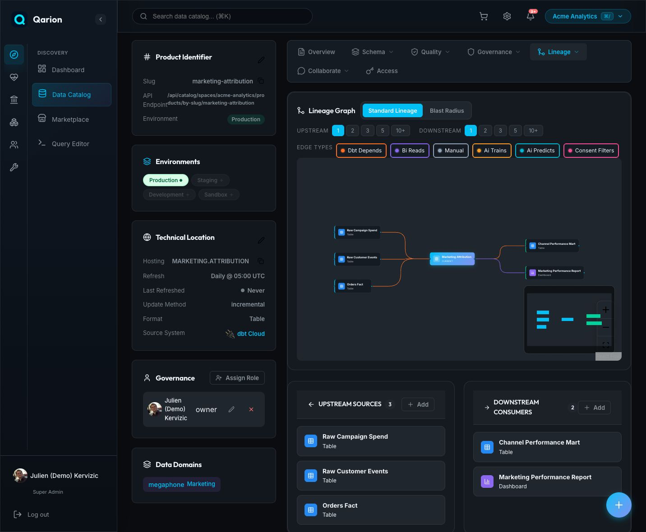The height and width of the screenshot is (532, 646).
Task: Add an upstream source
Action: click(418, 404)
